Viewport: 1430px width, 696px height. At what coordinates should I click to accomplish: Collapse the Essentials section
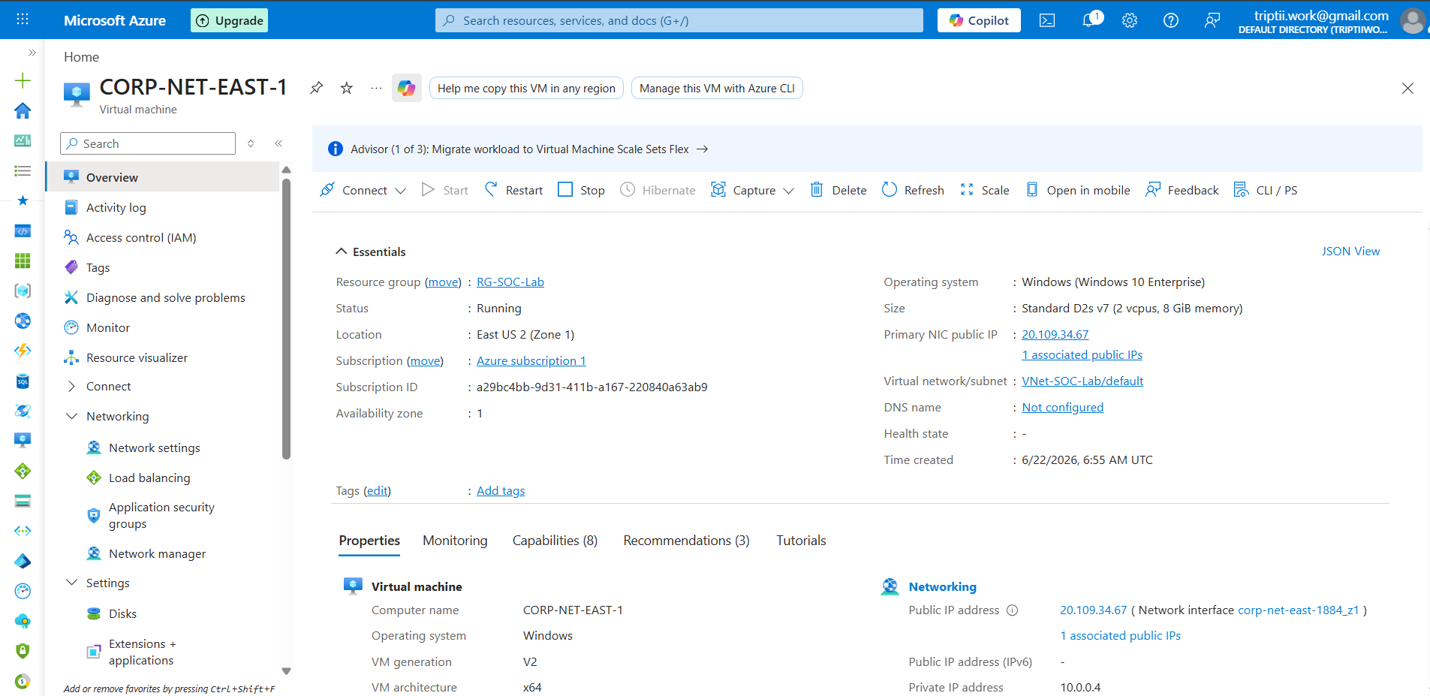coord(342,252)
